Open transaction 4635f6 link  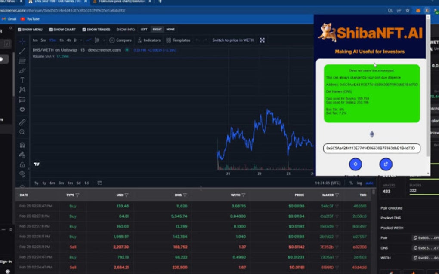coord(360,206)
